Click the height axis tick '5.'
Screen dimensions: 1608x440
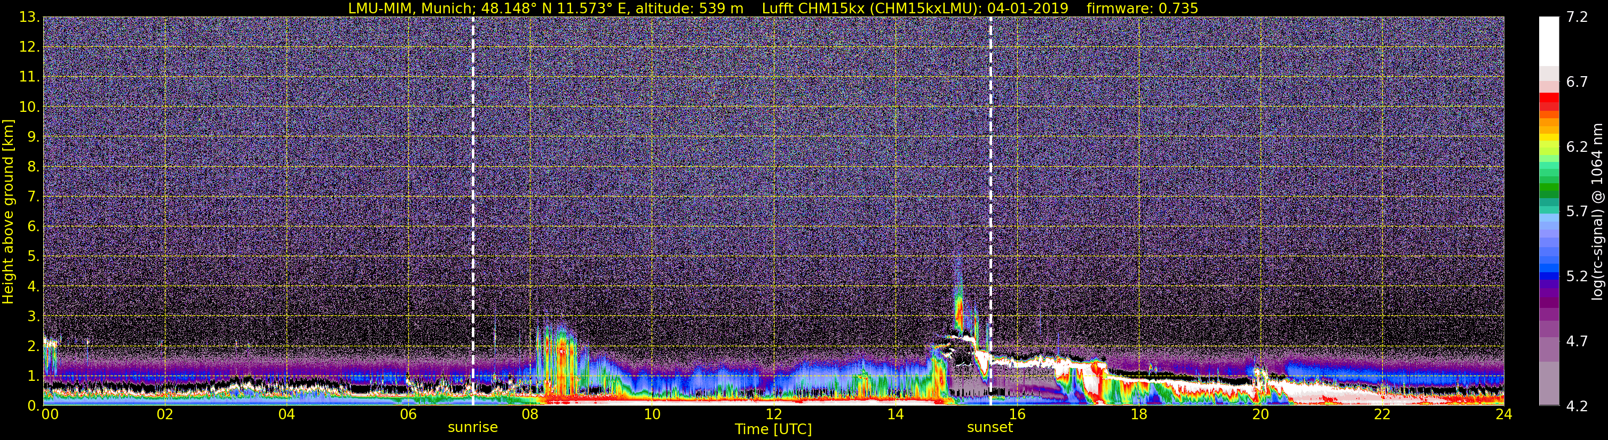click(x=33, y=256)
